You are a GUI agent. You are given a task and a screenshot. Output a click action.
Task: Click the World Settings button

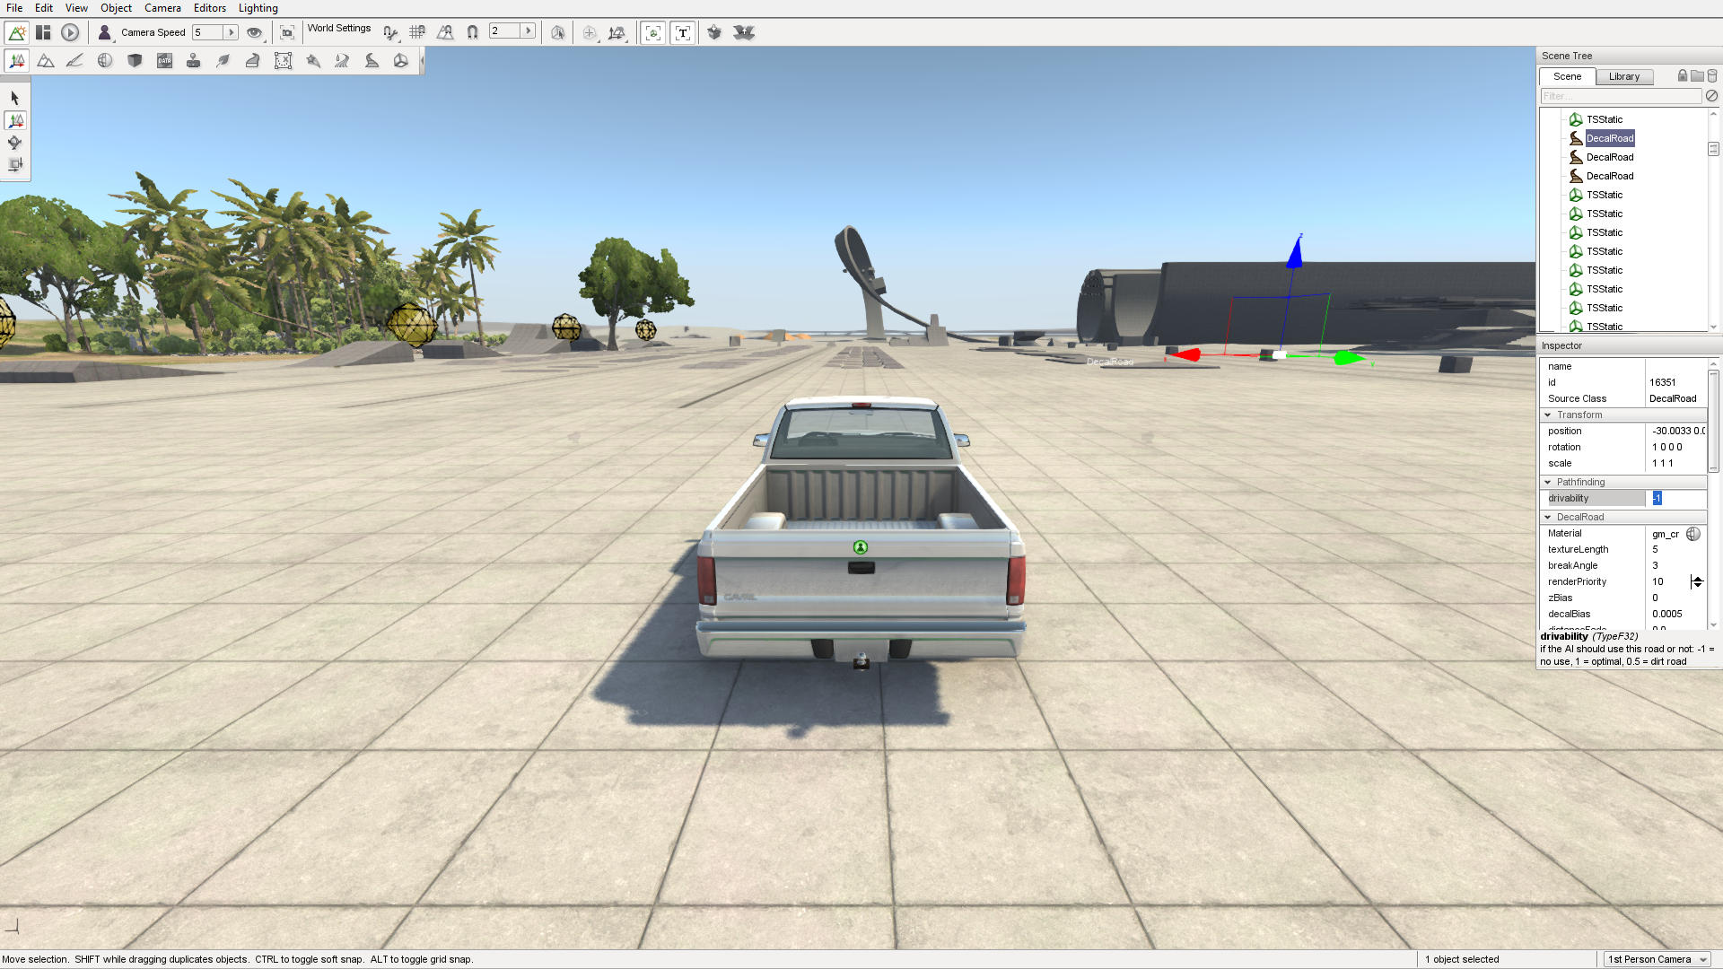pos(338,29)
